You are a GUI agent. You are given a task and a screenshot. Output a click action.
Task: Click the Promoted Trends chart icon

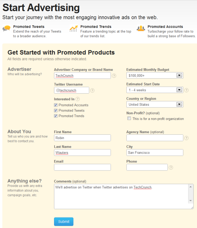73,29
